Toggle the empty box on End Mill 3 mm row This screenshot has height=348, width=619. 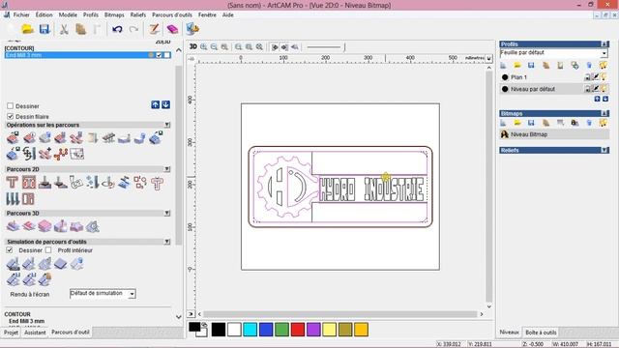(x=167, y=55)
